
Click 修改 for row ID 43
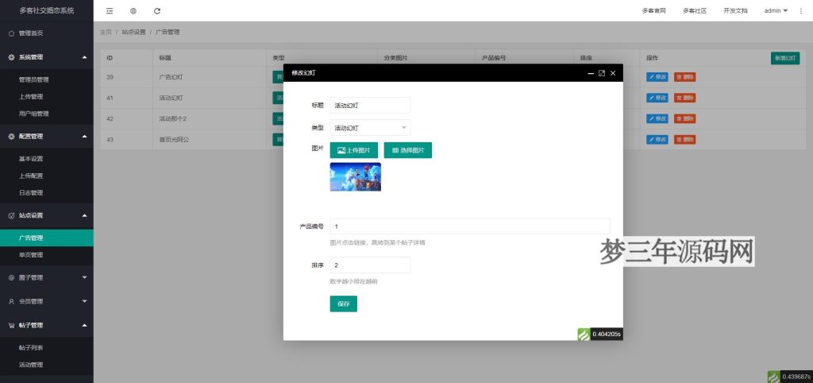(657, 140)
